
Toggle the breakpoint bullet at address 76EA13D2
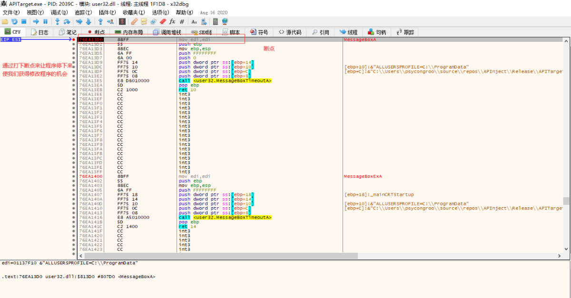[x=73, y=44]
